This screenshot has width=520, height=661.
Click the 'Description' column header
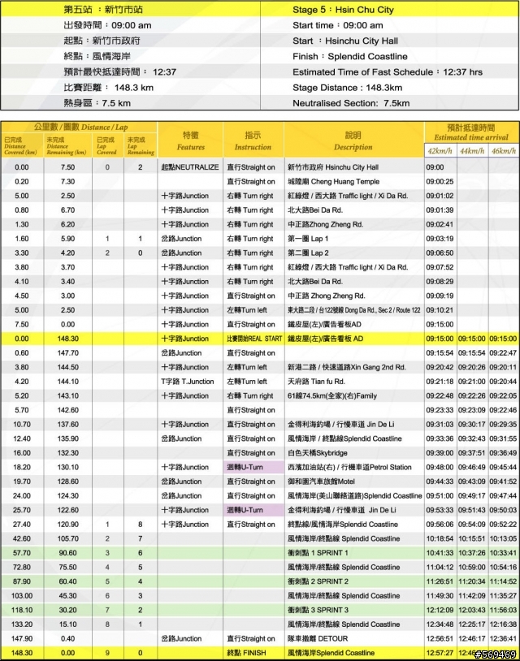[353, 147]
